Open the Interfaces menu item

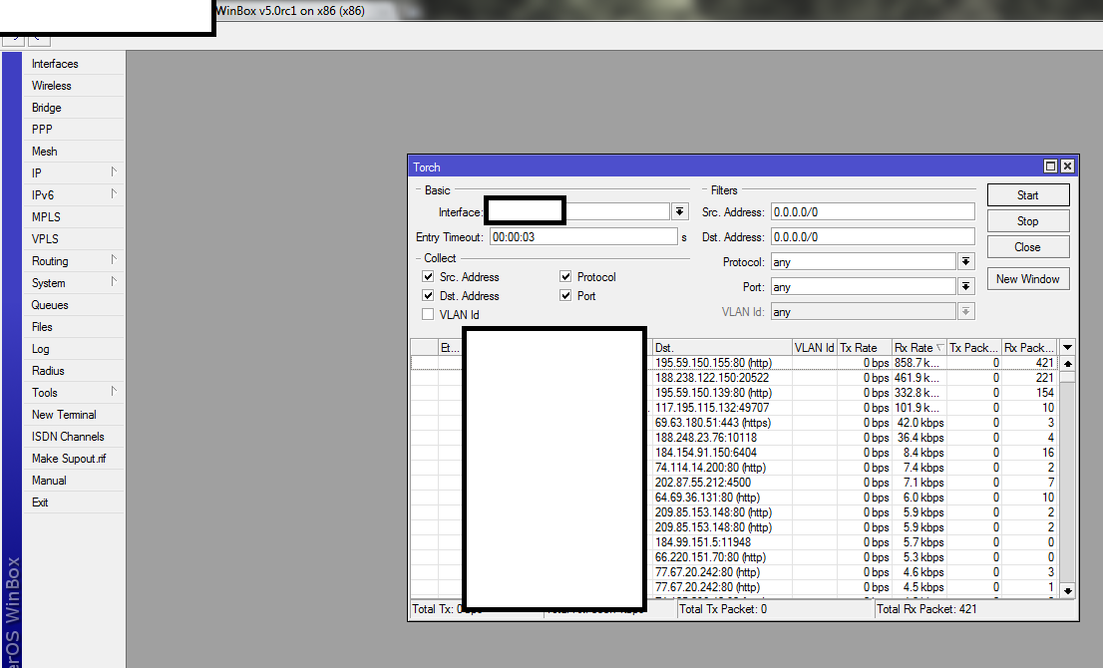pyautogui.click(x=74, y=63)
